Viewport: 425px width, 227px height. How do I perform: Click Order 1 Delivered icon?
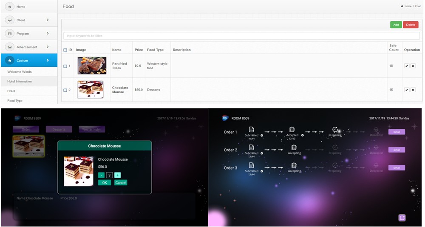click(x=376, y=130)
